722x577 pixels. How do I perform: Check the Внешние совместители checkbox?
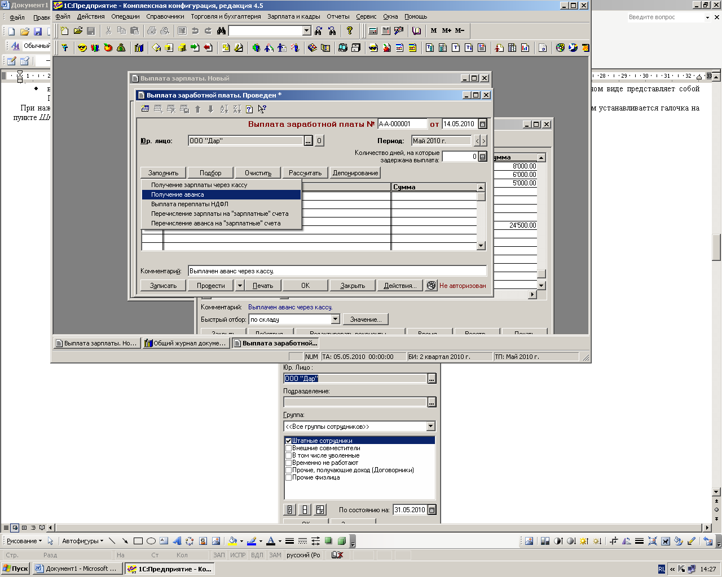click(288, 448)
